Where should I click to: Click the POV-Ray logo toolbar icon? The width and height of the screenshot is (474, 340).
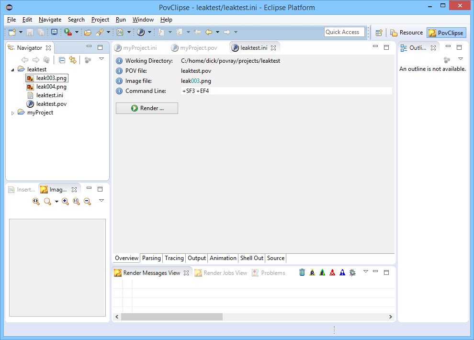pos(141,32)
